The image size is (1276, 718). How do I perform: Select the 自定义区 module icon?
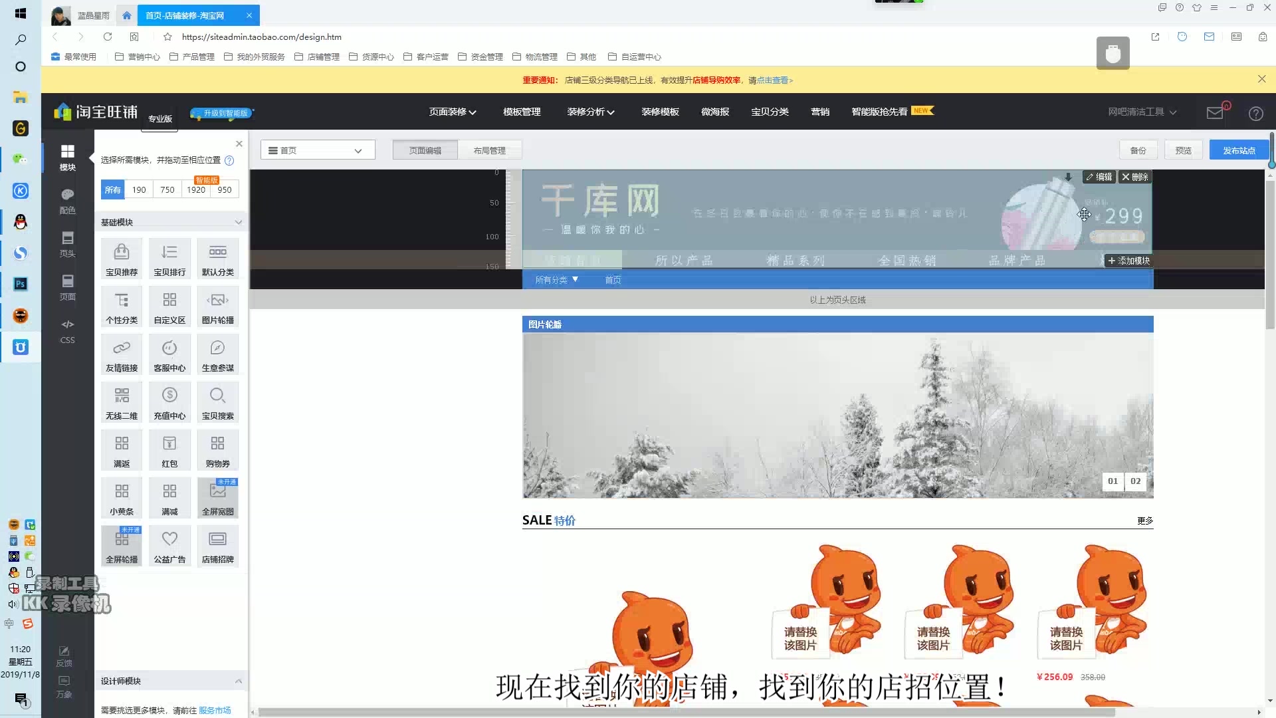[169, 306]
